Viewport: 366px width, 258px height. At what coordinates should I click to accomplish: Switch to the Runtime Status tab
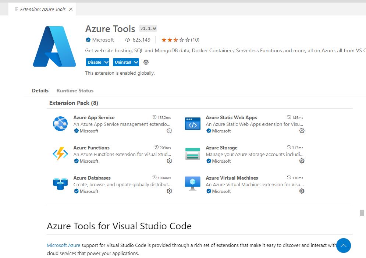click(x=75, y=91)
